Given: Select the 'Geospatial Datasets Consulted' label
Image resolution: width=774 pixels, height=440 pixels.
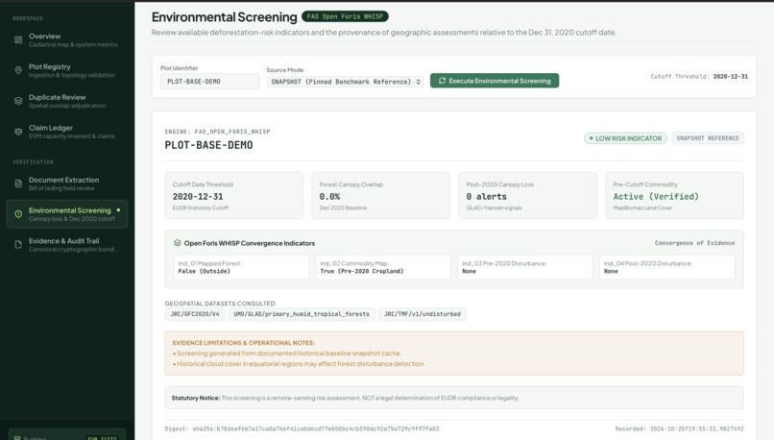Looking at the screenshot, I should pos(221,304).
